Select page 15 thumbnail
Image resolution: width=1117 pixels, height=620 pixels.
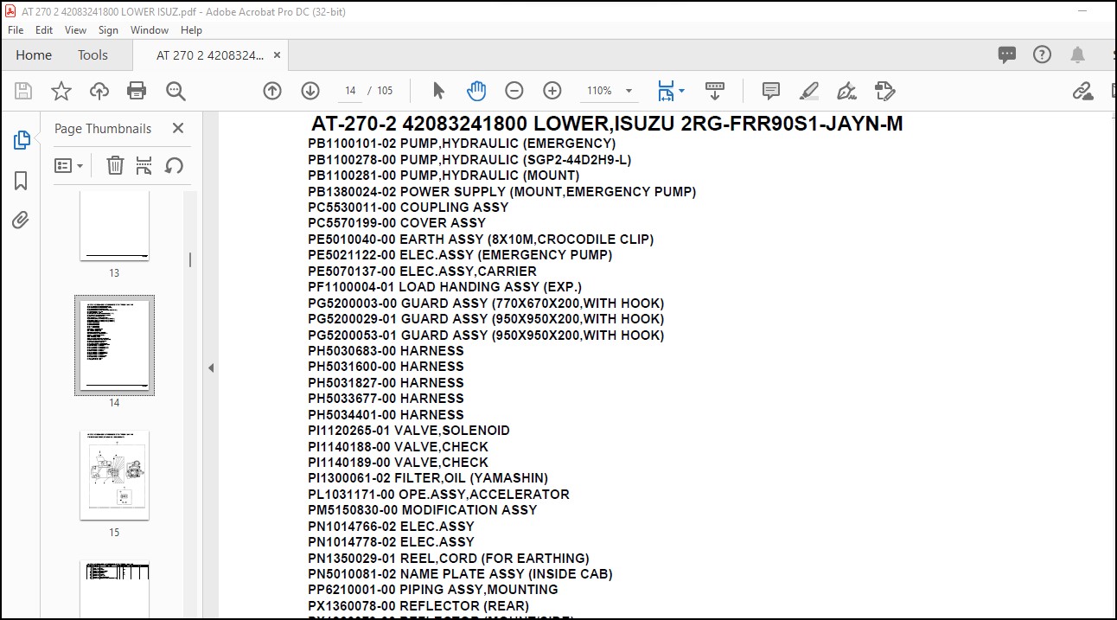pos(114,476)
